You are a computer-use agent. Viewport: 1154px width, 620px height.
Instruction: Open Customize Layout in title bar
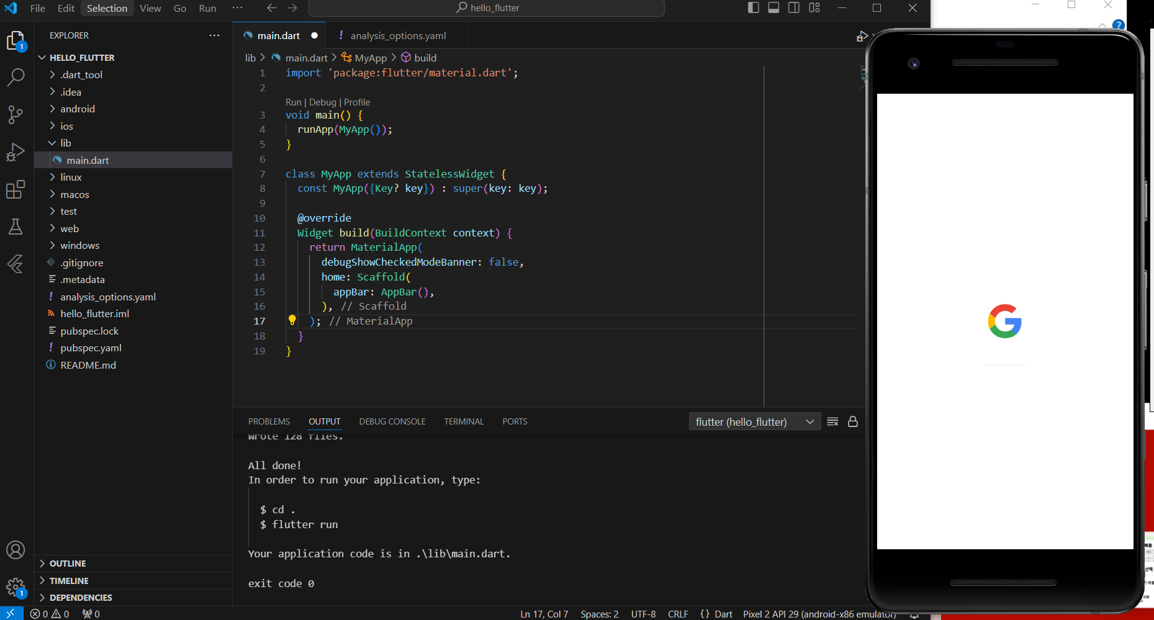(x=814, y=8)
